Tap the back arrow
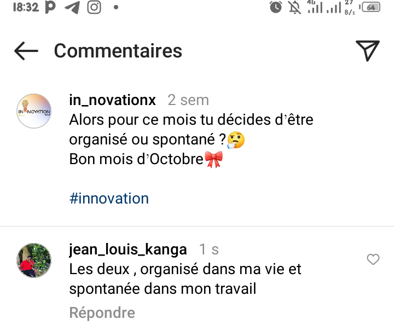The height and width of the screenshot is (325, 394). pos(26,51)
